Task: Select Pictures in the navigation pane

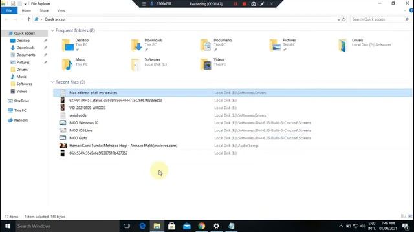Action: [x=23, y=62]
